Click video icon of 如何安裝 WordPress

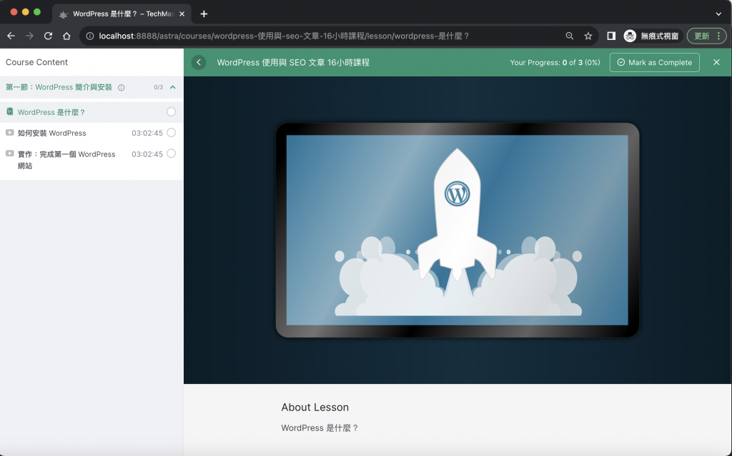pos(10,133)
